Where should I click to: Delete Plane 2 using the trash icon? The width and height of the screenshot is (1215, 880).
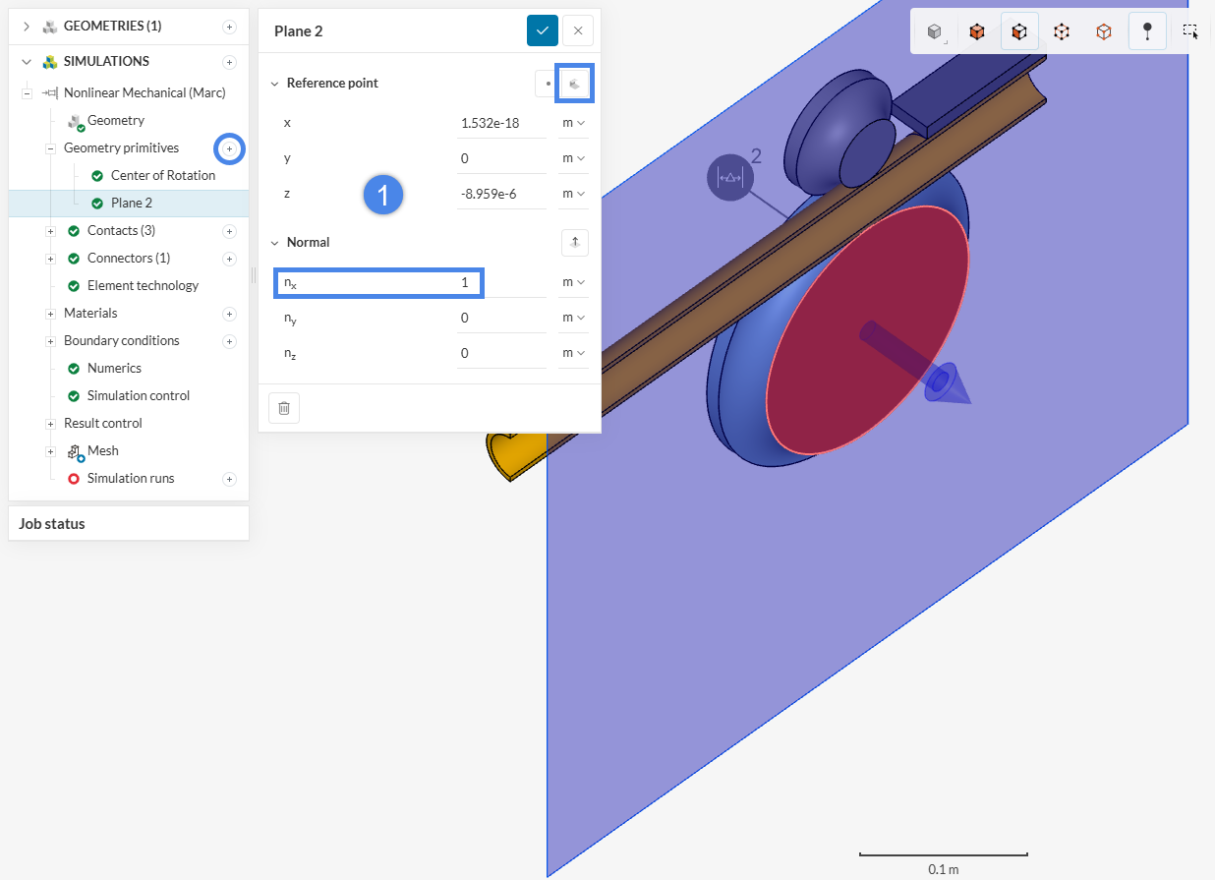(284, 408)
